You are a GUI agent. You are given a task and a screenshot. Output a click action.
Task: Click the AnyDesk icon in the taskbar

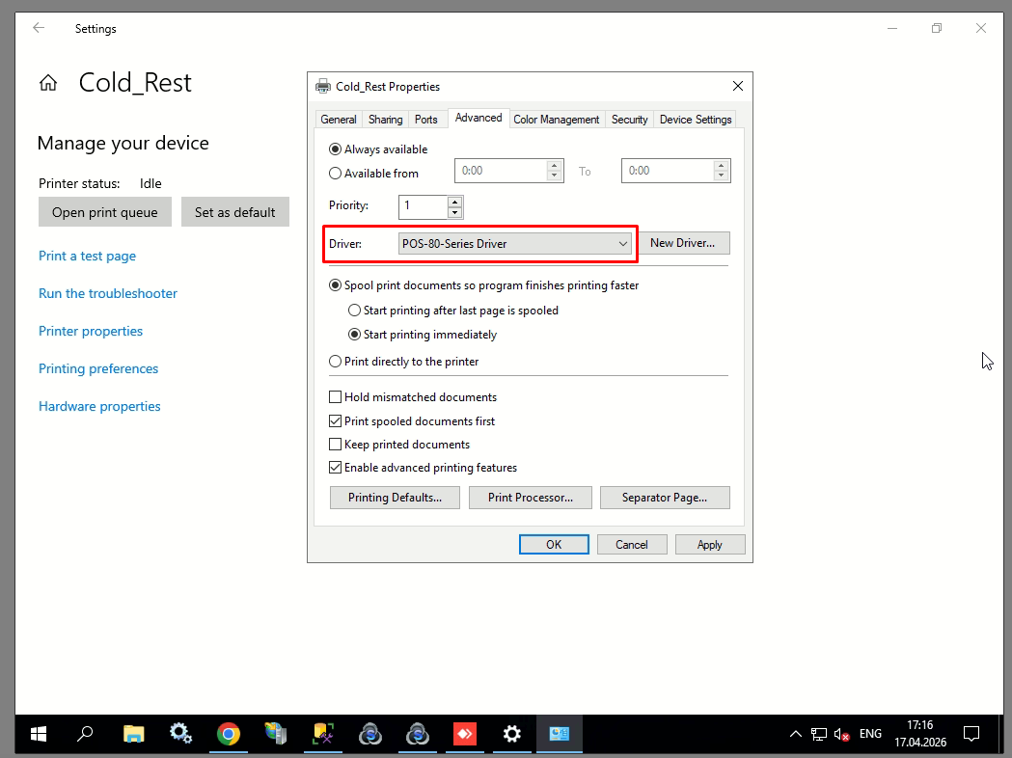[465, 734]
